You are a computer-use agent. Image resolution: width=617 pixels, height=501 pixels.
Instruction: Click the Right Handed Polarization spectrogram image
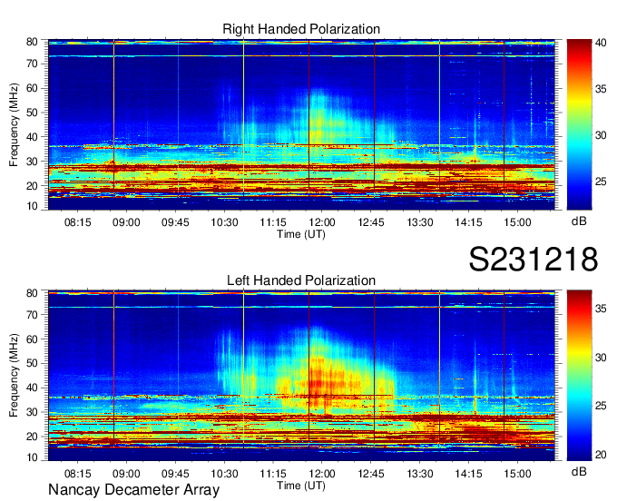pos(301,124)
